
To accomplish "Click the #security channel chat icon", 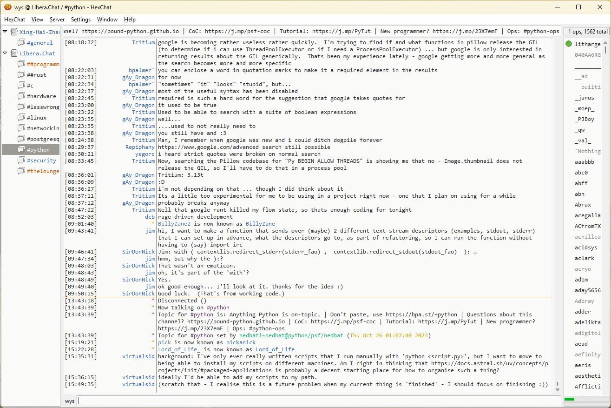I will [21, 161].
